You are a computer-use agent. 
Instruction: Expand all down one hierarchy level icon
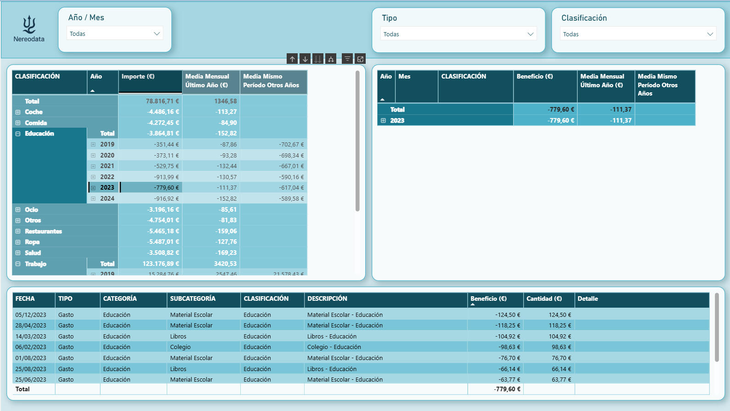coord(331,59)
